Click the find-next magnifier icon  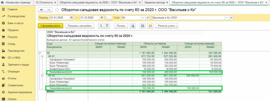tap(107, 26)
